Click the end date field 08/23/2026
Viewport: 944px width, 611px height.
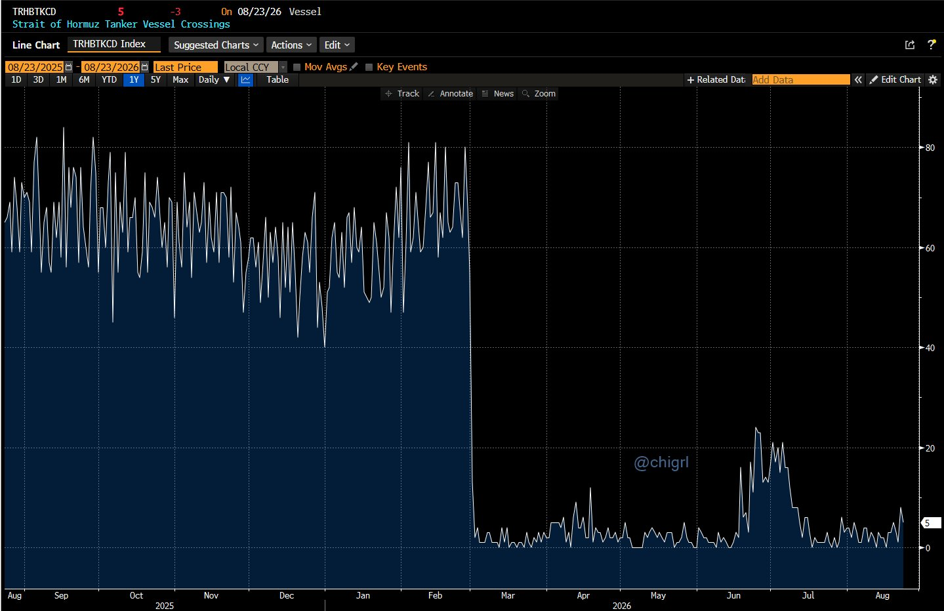point(112,67)
